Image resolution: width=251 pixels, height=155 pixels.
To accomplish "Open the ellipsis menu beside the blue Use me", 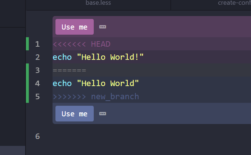I will pyautogui.click(x=103, y=114).
